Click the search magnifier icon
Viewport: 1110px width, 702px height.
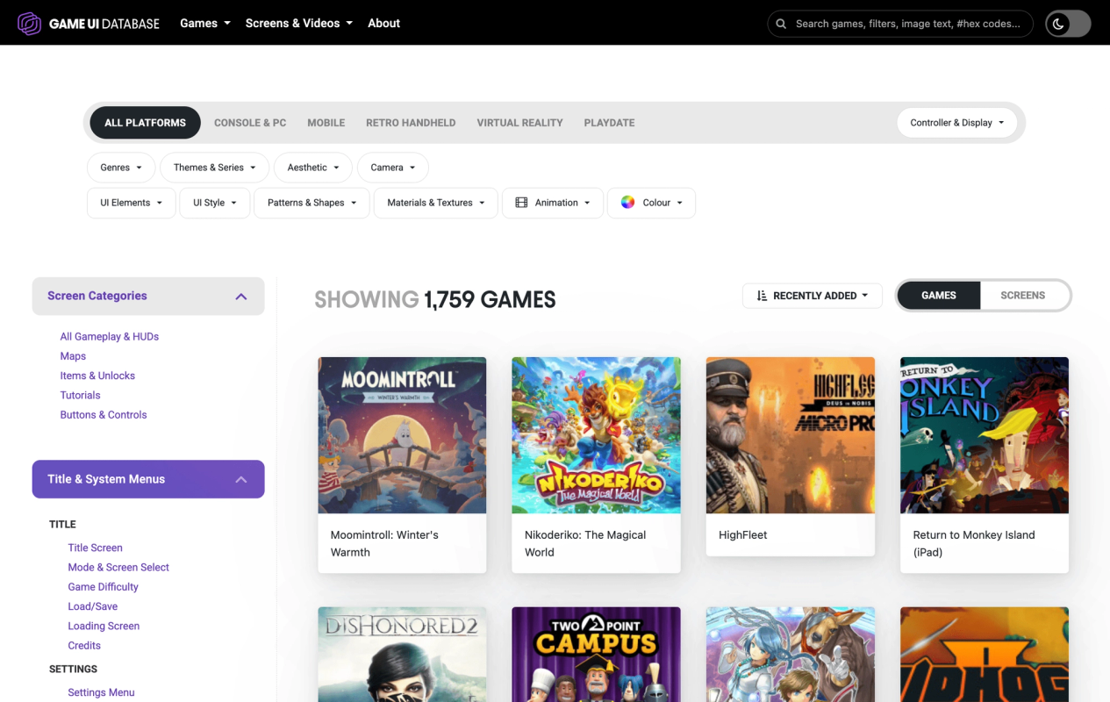(x=781, y=24)
